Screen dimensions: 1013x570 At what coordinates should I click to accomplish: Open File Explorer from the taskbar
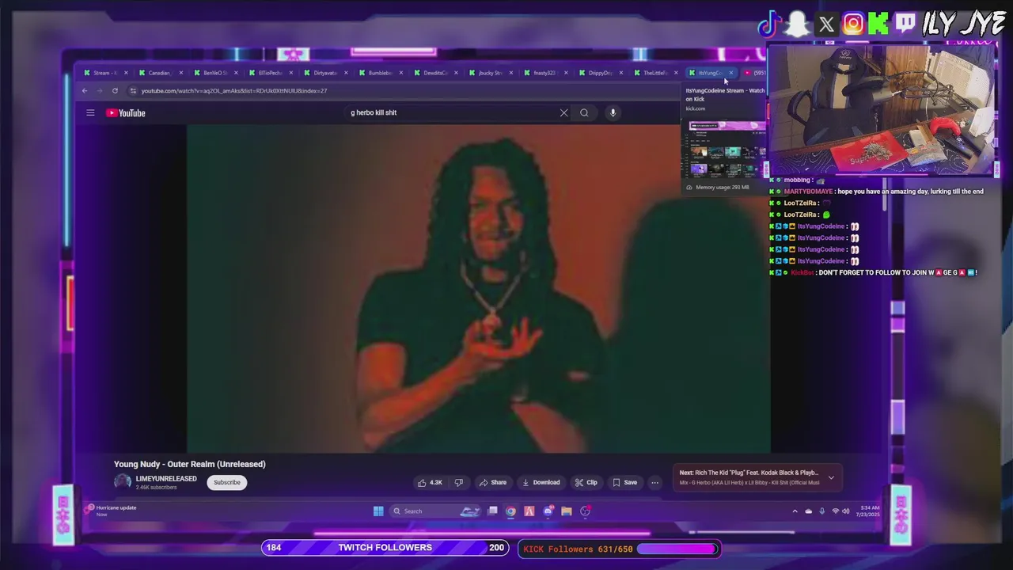(x=567, y=511)
